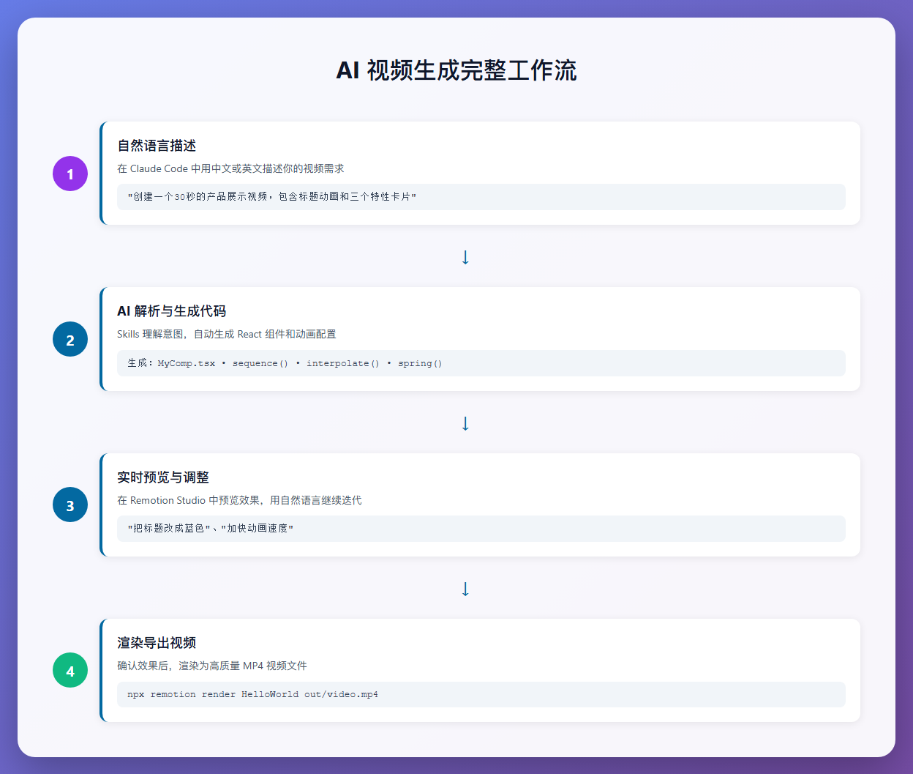Screen dimensions: 913x774
Task: Select the description mentioning MP4 视频文件
Action: [x=212, y=666]
